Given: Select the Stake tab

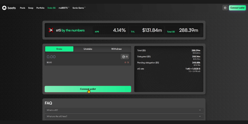Looking at the screenshot, I should point(59,49).
